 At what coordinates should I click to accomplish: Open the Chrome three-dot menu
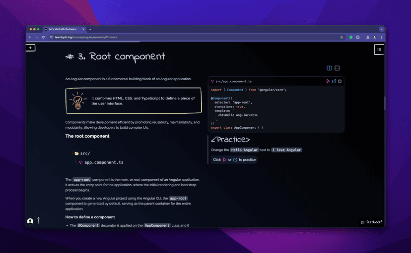(381, 37)
